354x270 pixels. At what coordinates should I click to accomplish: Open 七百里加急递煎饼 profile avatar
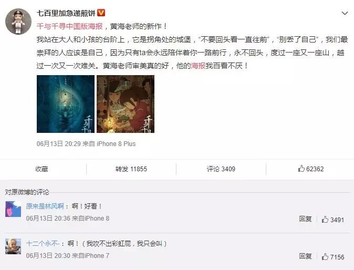18,22
